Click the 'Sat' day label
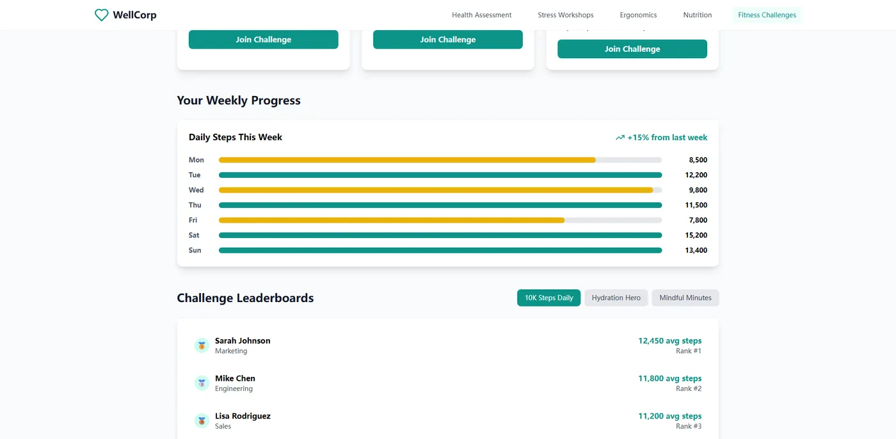Viewport: 896px width, 439px height. pyautogui.click(x=194, y=235)
